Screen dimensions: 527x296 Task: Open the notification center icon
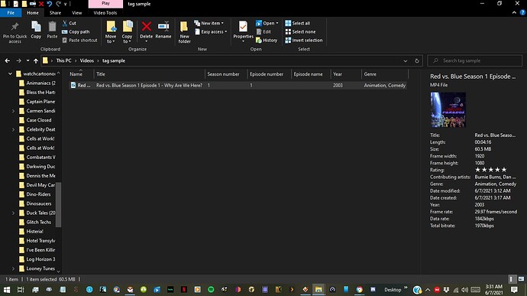tap(514, 290)
